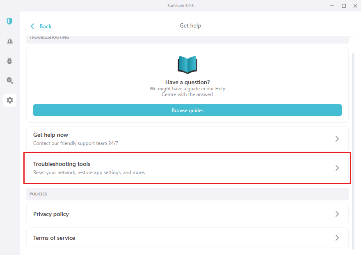Go back using the Back arrow
361x255 pixels.
(x=41, y=26)
